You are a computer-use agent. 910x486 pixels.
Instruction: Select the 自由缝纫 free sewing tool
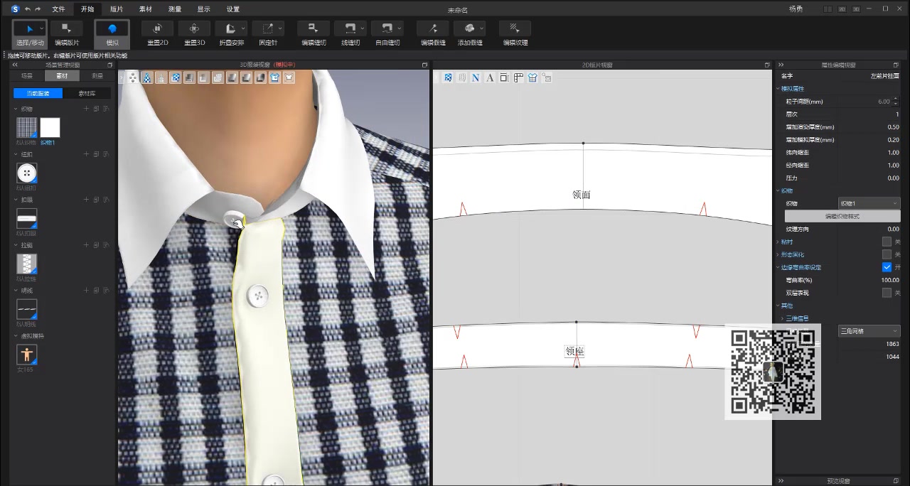coord(387,29)
